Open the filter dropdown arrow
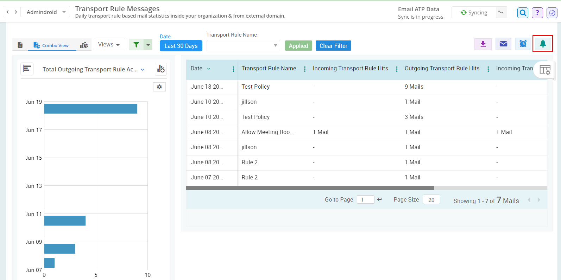Image resolution: width=561 pixels, height=280 pixels. 148,45
